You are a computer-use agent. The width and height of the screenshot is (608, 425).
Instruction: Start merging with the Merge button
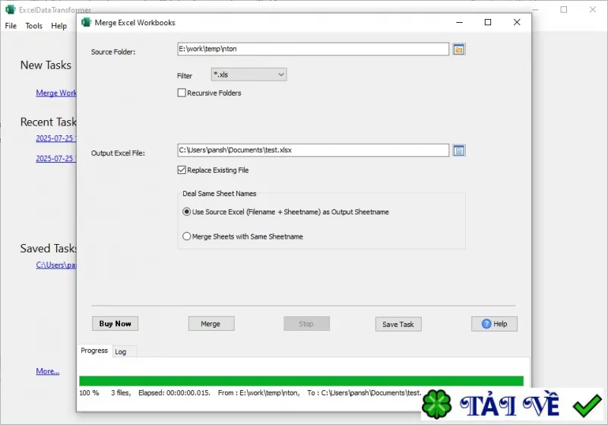tap(211, 324)
